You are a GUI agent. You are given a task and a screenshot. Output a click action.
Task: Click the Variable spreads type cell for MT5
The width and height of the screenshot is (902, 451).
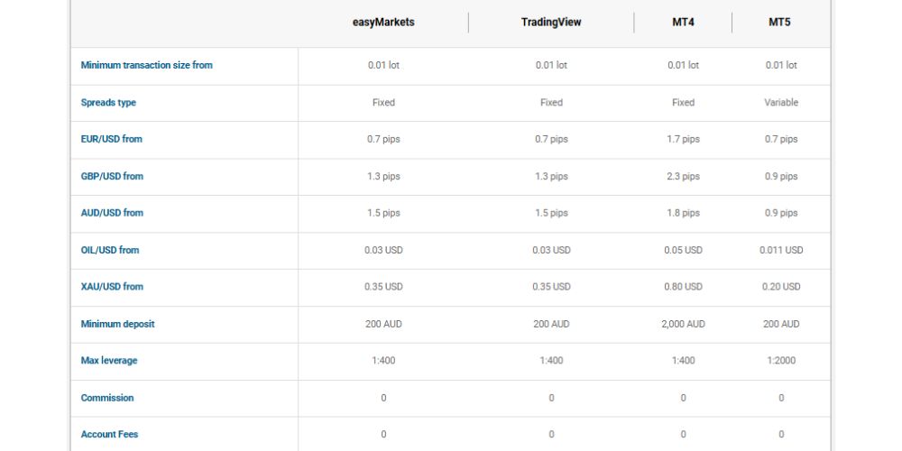pos(781,103)
